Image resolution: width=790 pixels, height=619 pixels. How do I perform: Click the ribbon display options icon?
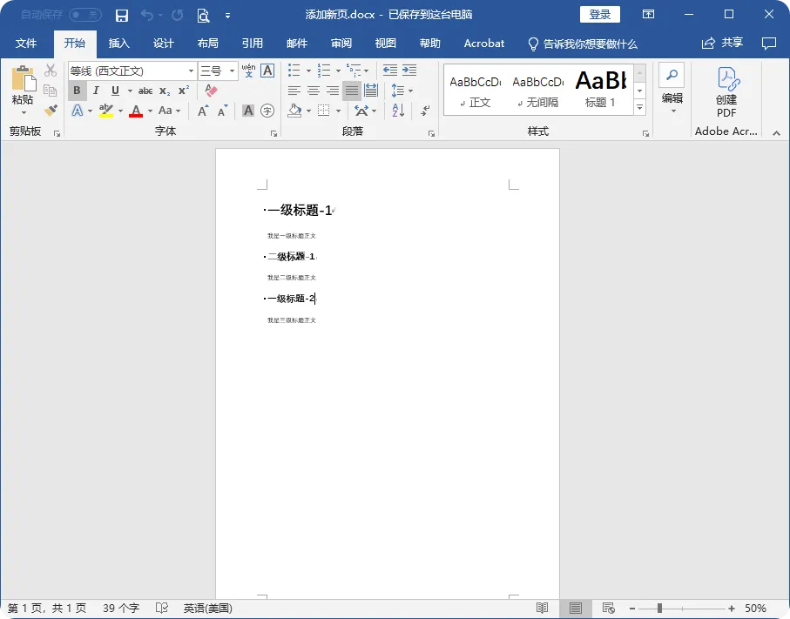pos(648,14)
